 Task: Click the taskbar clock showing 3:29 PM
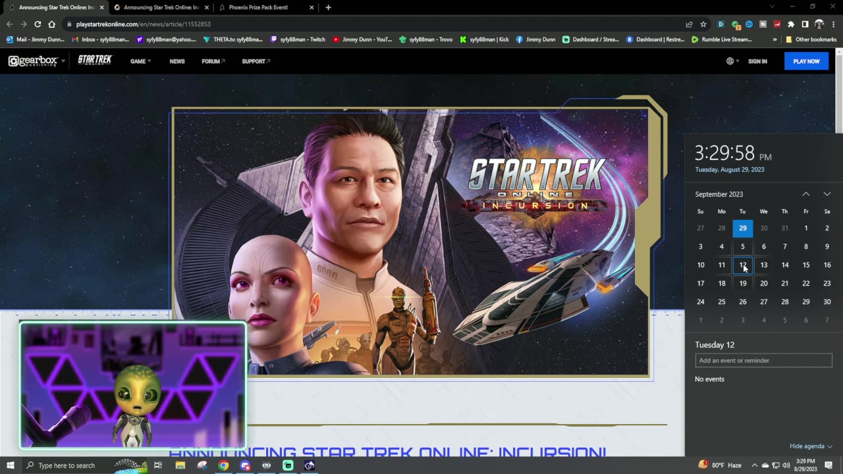pyautogui.click(x=806, y=465)
